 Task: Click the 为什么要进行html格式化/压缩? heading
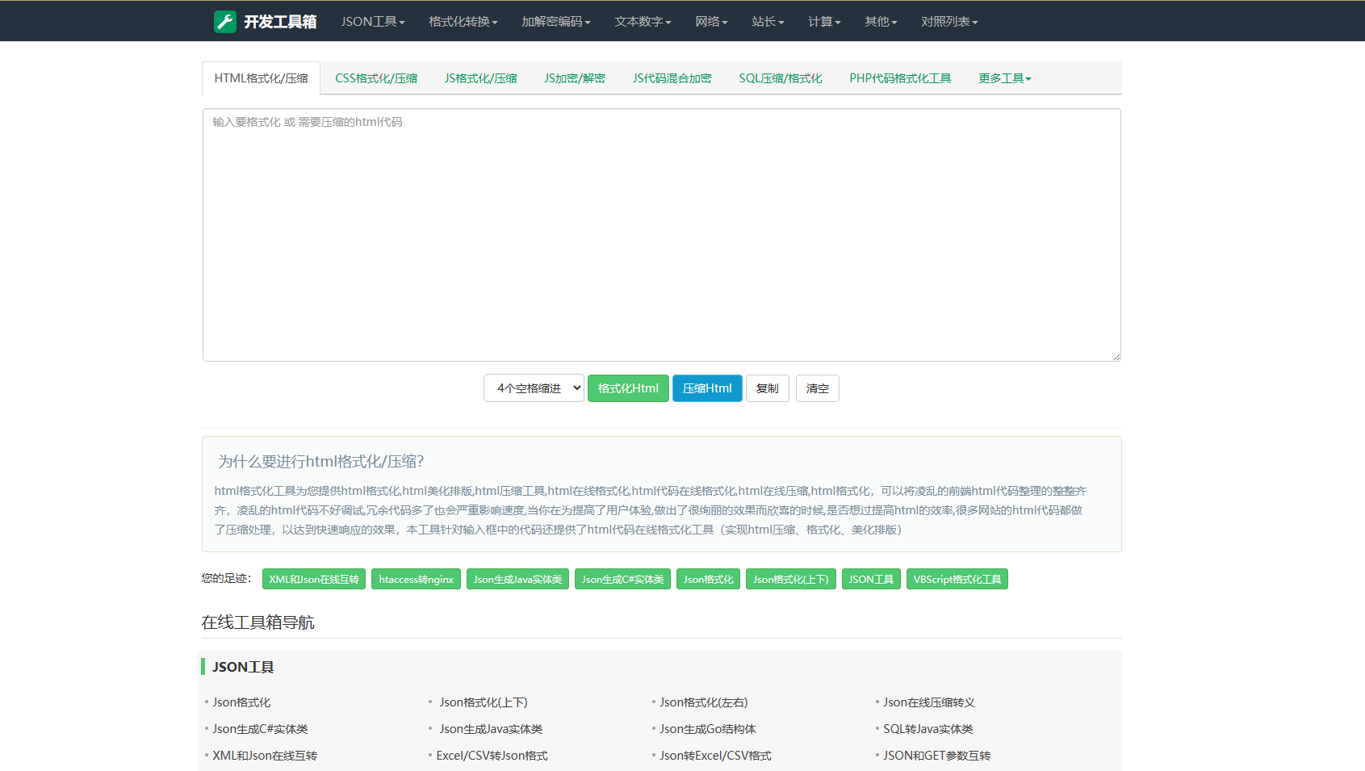tap(321, 462)
